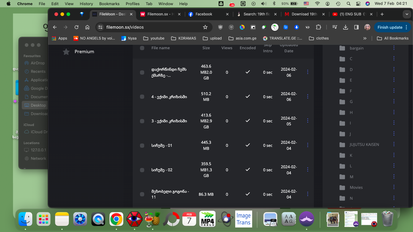This screenshot has height=232, width=413.
Task: Open the Movies folder icon
Action: point(342,188)
